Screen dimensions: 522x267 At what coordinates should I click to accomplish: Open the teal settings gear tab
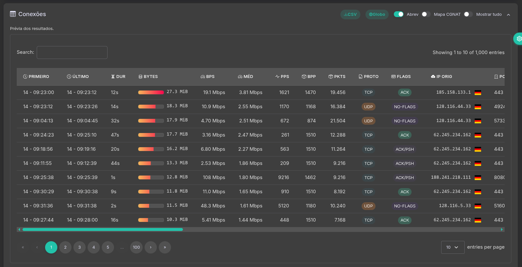(x=518, y=39)
